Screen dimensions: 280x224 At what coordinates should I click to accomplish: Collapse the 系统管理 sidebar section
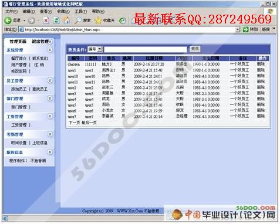[x=50, y=50]
